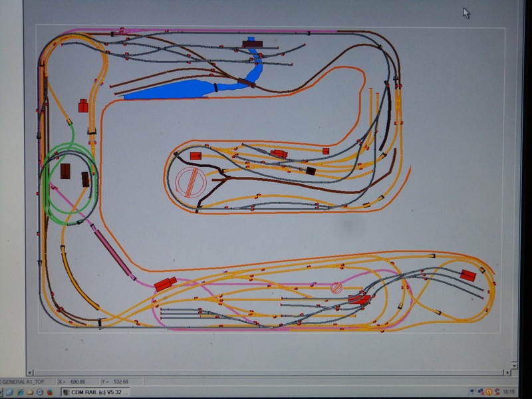Screen dimensions: 532x399
Task: Select the black square building in center yard
Action: [x=311, y=171]
